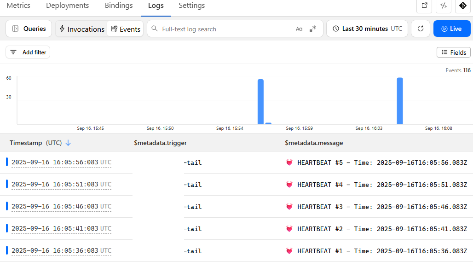
Task: Open log row timestamp 16:05:41:083
Action: 61,228
